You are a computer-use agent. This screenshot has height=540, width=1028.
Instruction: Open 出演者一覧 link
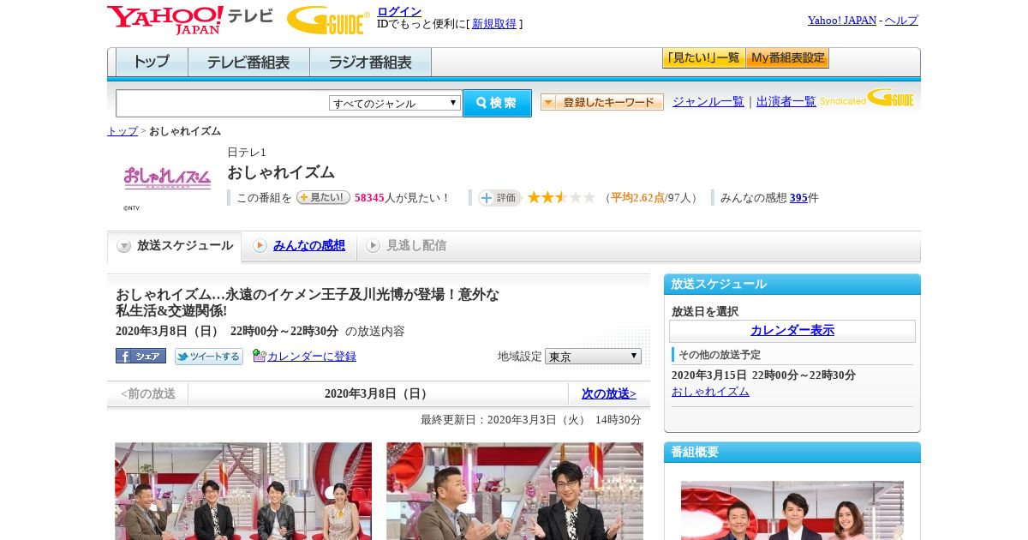pyautogui.click(x=786, y=101)
